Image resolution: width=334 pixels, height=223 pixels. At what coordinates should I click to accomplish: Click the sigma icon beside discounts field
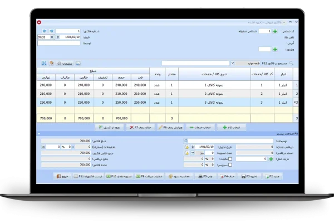(43, 147)
